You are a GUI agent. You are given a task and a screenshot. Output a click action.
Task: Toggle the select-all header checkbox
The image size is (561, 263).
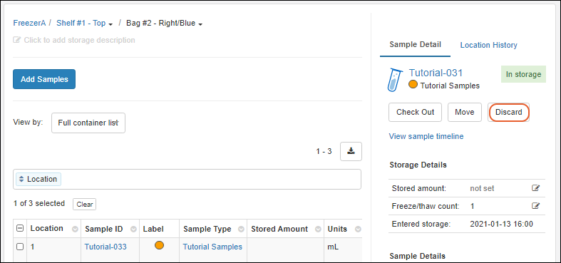click(x=21, y=228)
